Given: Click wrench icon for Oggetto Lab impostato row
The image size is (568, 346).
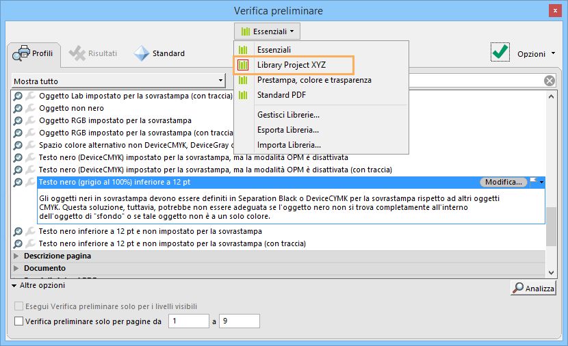Looking at the screenshot, I should 30,96.
